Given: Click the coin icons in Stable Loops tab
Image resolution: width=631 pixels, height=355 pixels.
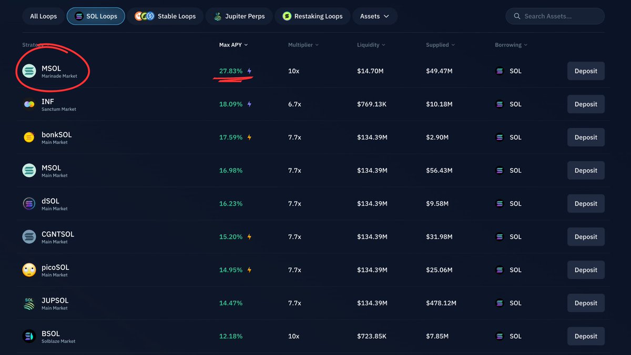Looking at the screenshot, I should tap(145, 16).
